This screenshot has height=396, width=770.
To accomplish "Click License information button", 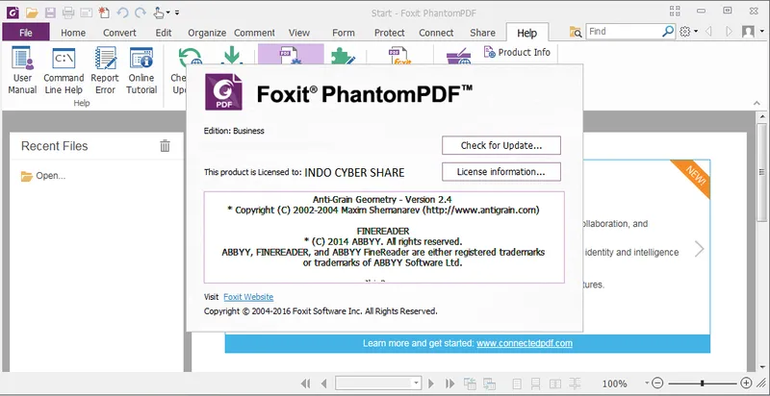I will point(501,172).
